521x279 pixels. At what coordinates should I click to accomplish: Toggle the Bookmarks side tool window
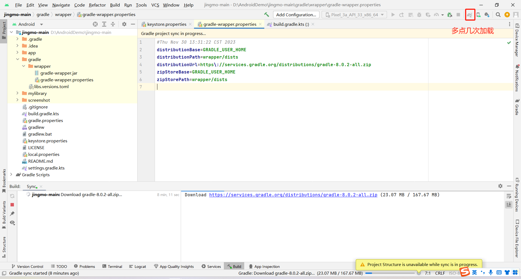coord(4,181)
